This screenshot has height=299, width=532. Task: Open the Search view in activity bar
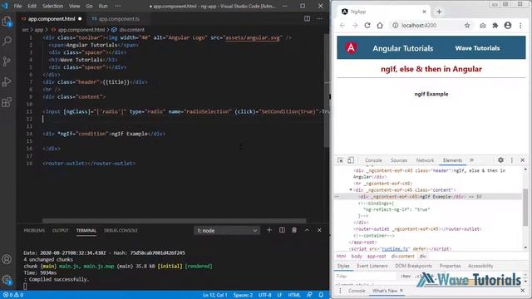(x=7, y=41)
